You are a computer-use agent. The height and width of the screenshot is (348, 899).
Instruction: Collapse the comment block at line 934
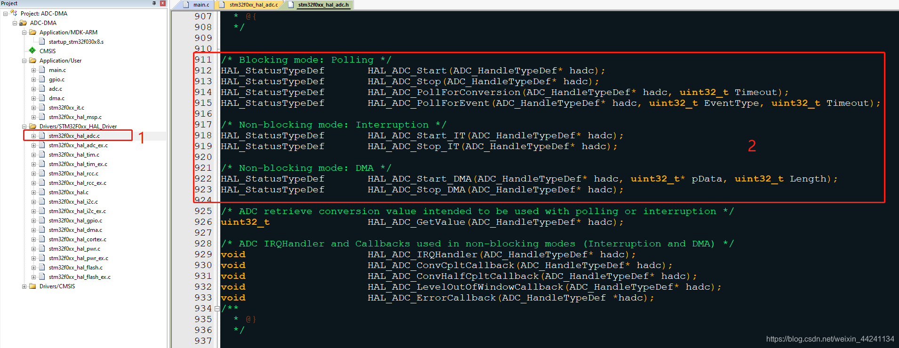click(x=217, y=309)
